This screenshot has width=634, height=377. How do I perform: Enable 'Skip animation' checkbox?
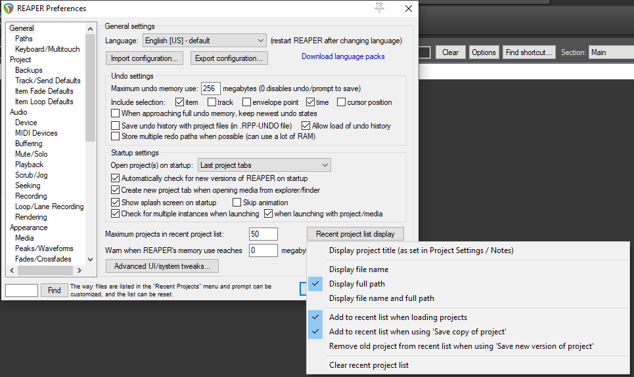237,202
